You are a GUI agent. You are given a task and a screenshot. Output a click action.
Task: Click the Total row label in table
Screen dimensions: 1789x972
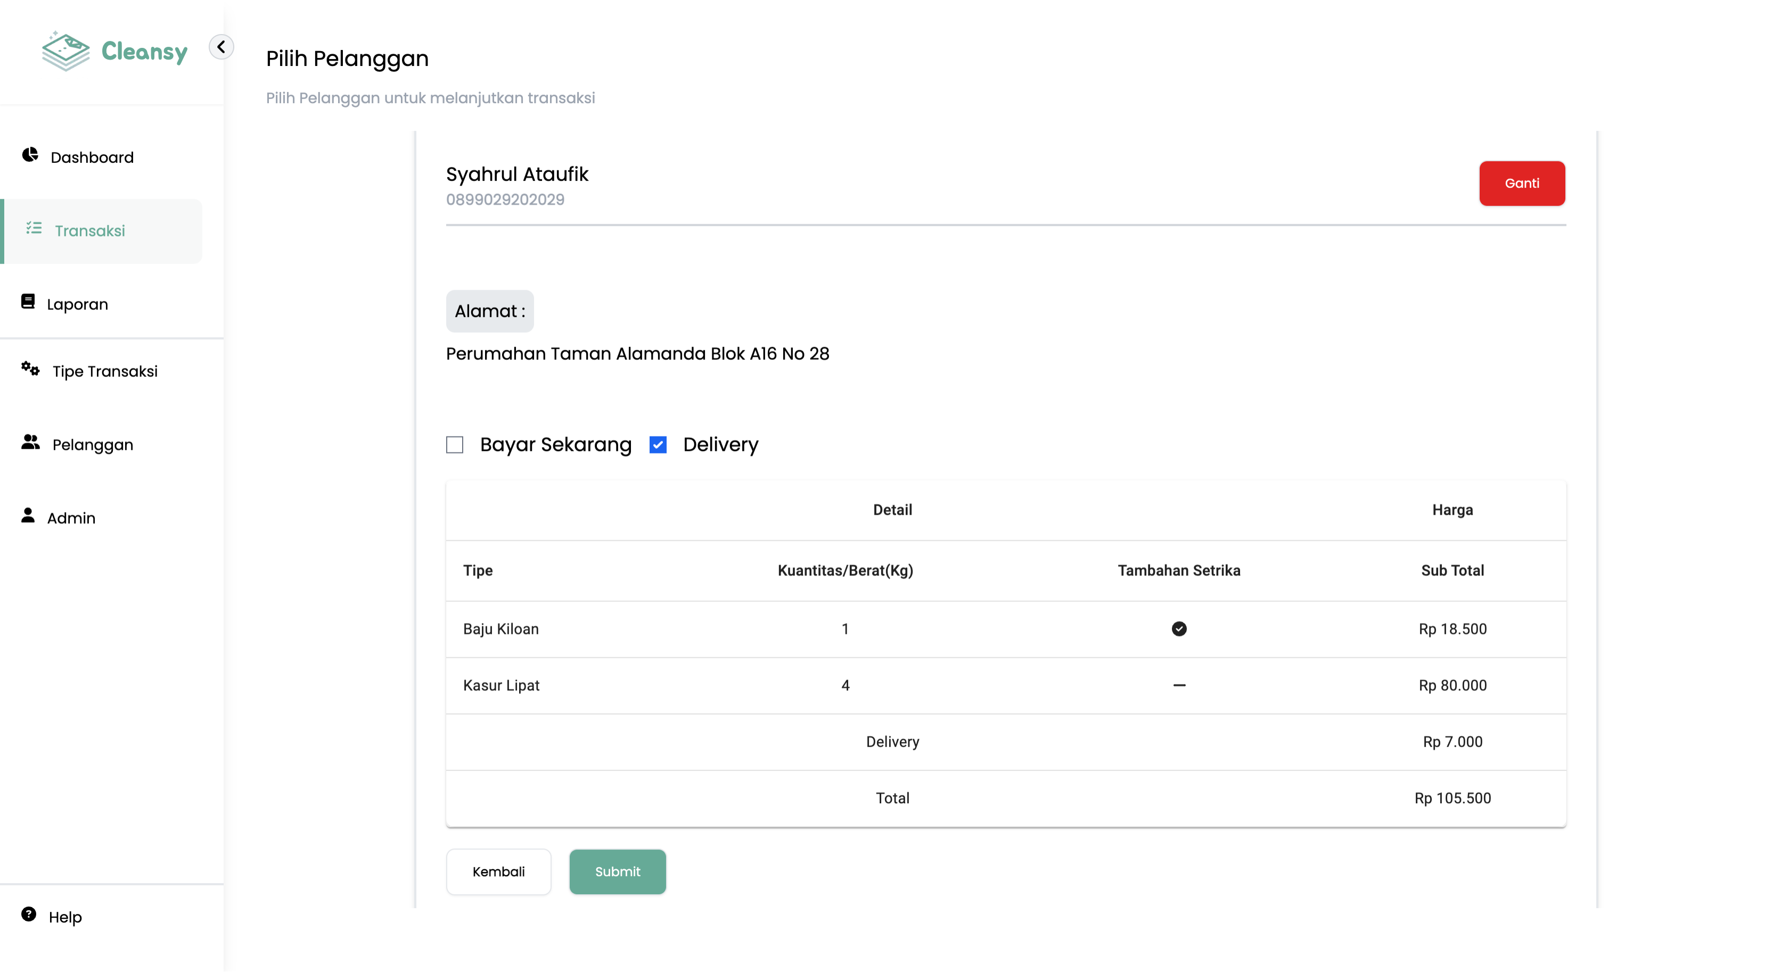pyautogui.click(x=892, y=798)
